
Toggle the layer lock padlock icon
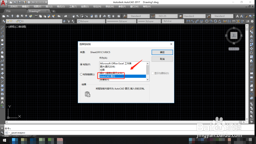point(17,21)
